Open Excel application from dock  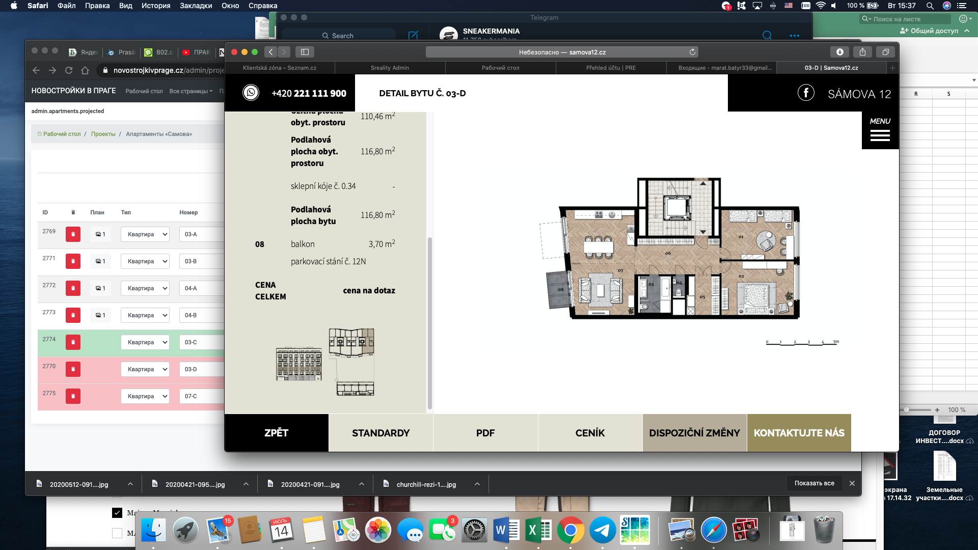(537, 530)
